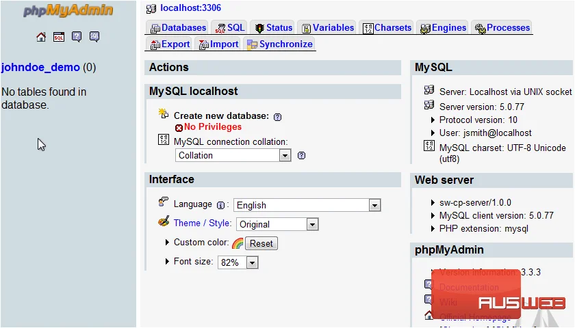Click the server icon beside localhost:3306
The height and width of the screenshot is (328, 575).
tap(151, 8)
